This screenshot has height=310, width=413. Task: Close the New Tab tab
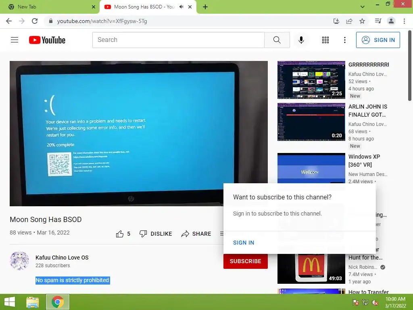(94, 7)
